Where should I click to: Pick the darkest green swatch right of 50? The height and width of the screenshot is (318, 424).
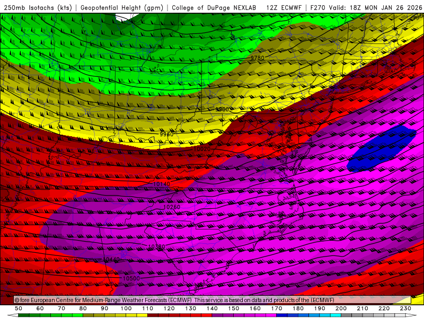click(x=24, y=315)
